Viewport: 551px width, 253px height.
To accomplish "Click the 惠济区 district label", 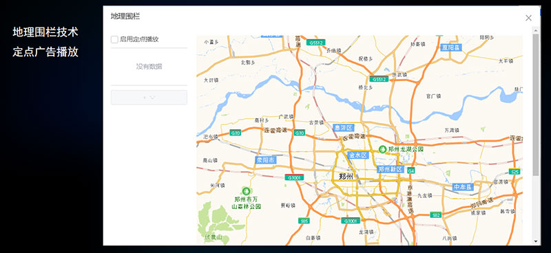I will [x=343, y=127].
